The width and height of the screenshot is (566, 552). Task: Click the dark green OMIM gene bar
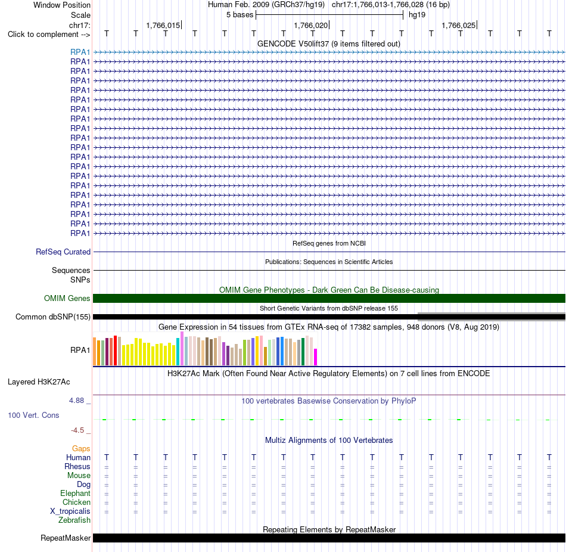(329, 299)
